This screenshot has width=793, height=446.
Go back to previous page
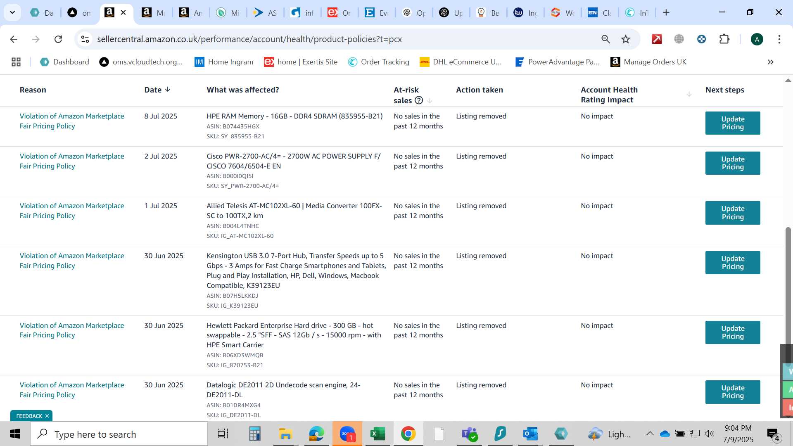point(14,39)
